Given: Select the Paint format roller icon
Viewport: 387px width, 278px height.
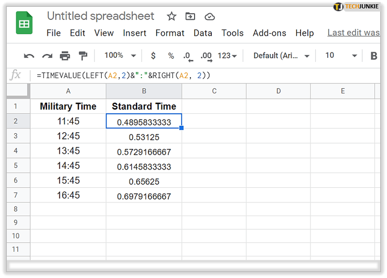Looking at the screenshot, I should pyautogui.click(x=83, y=56).
